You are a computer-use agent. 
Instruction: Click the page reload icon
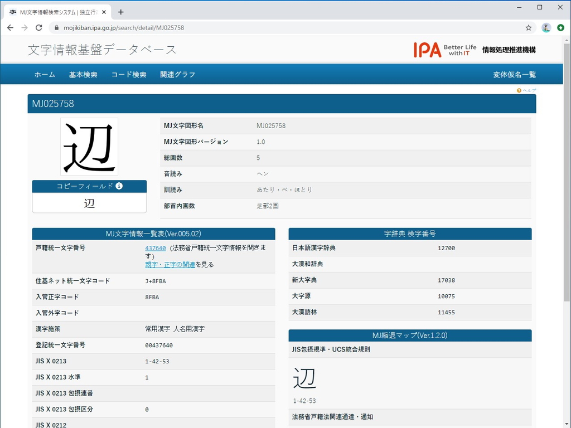38,27
